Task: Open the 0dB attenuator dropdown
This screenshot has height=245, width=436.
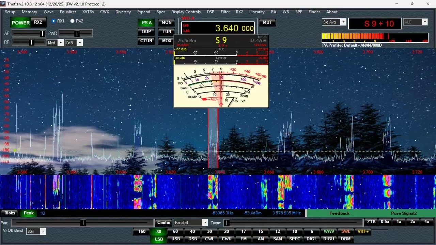Action: pos(74,43)
